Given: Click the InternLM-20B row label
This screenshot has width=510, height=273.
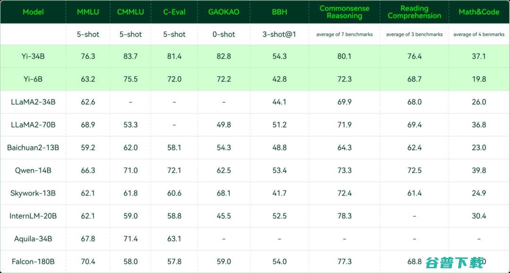Looking at the screenshot, I should point(33,216).
